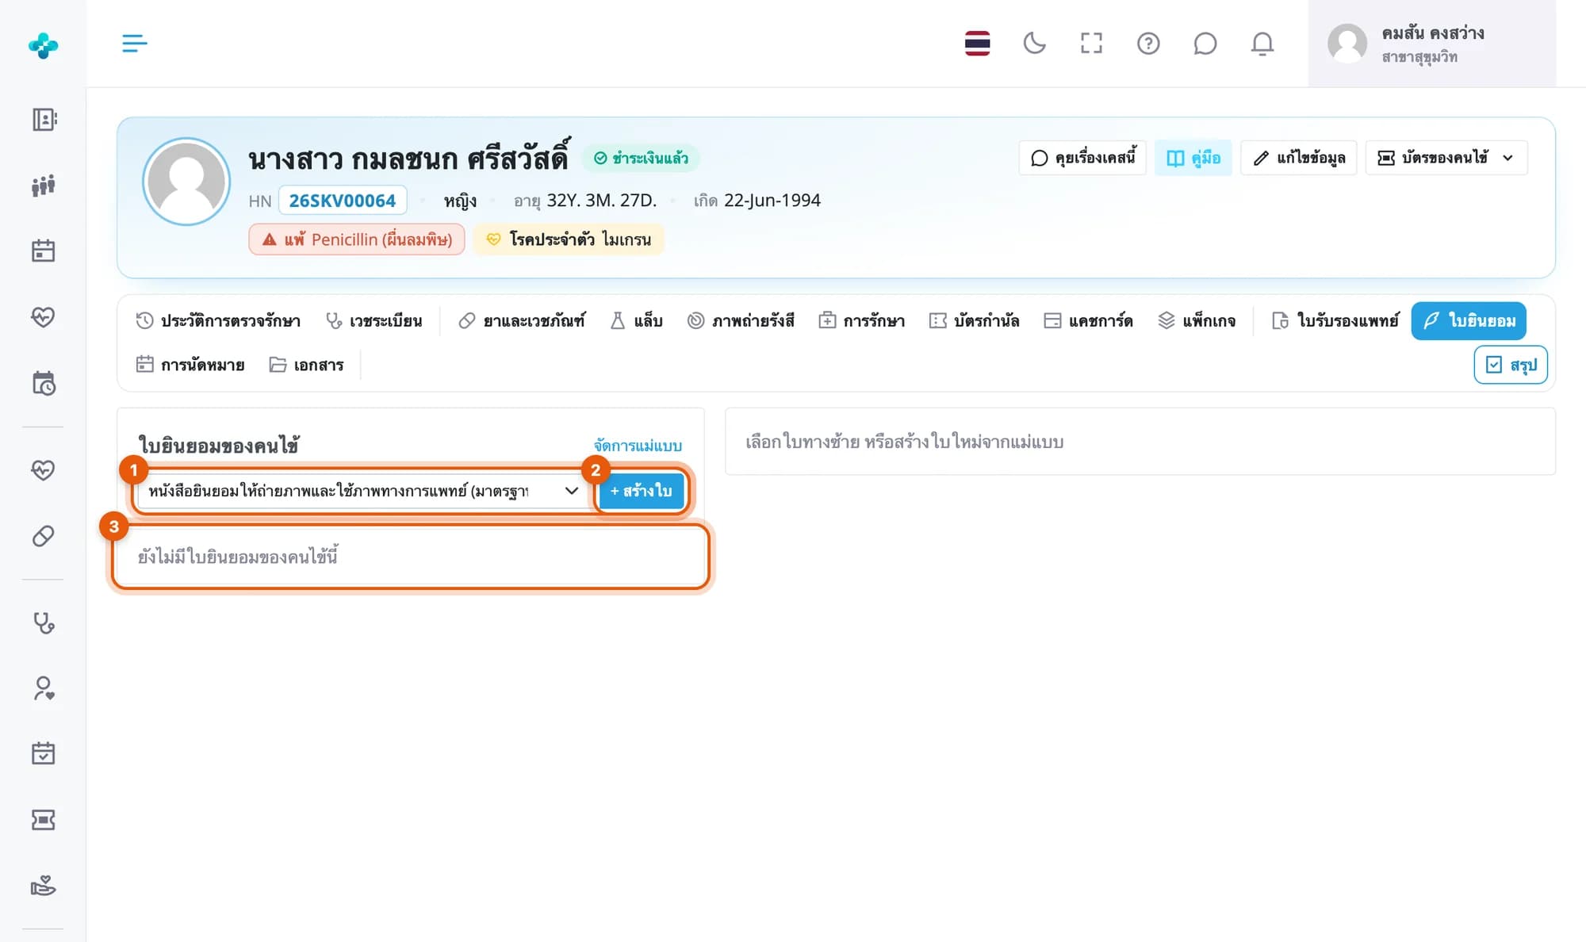Open the ประวัติการตรวจรักษา tab
This screenshot has height=942, width=1586.
(218, 320)
